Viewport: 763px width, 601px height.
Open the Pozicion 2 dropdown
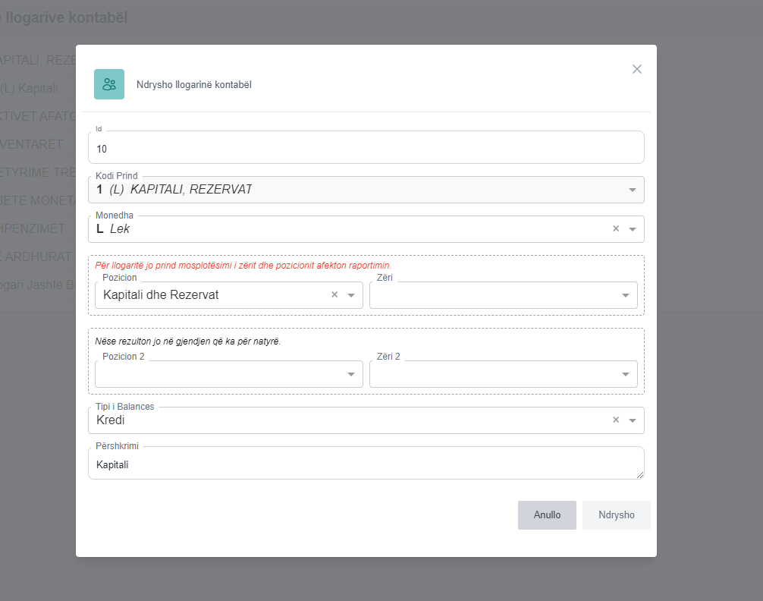tap(351, 374)
